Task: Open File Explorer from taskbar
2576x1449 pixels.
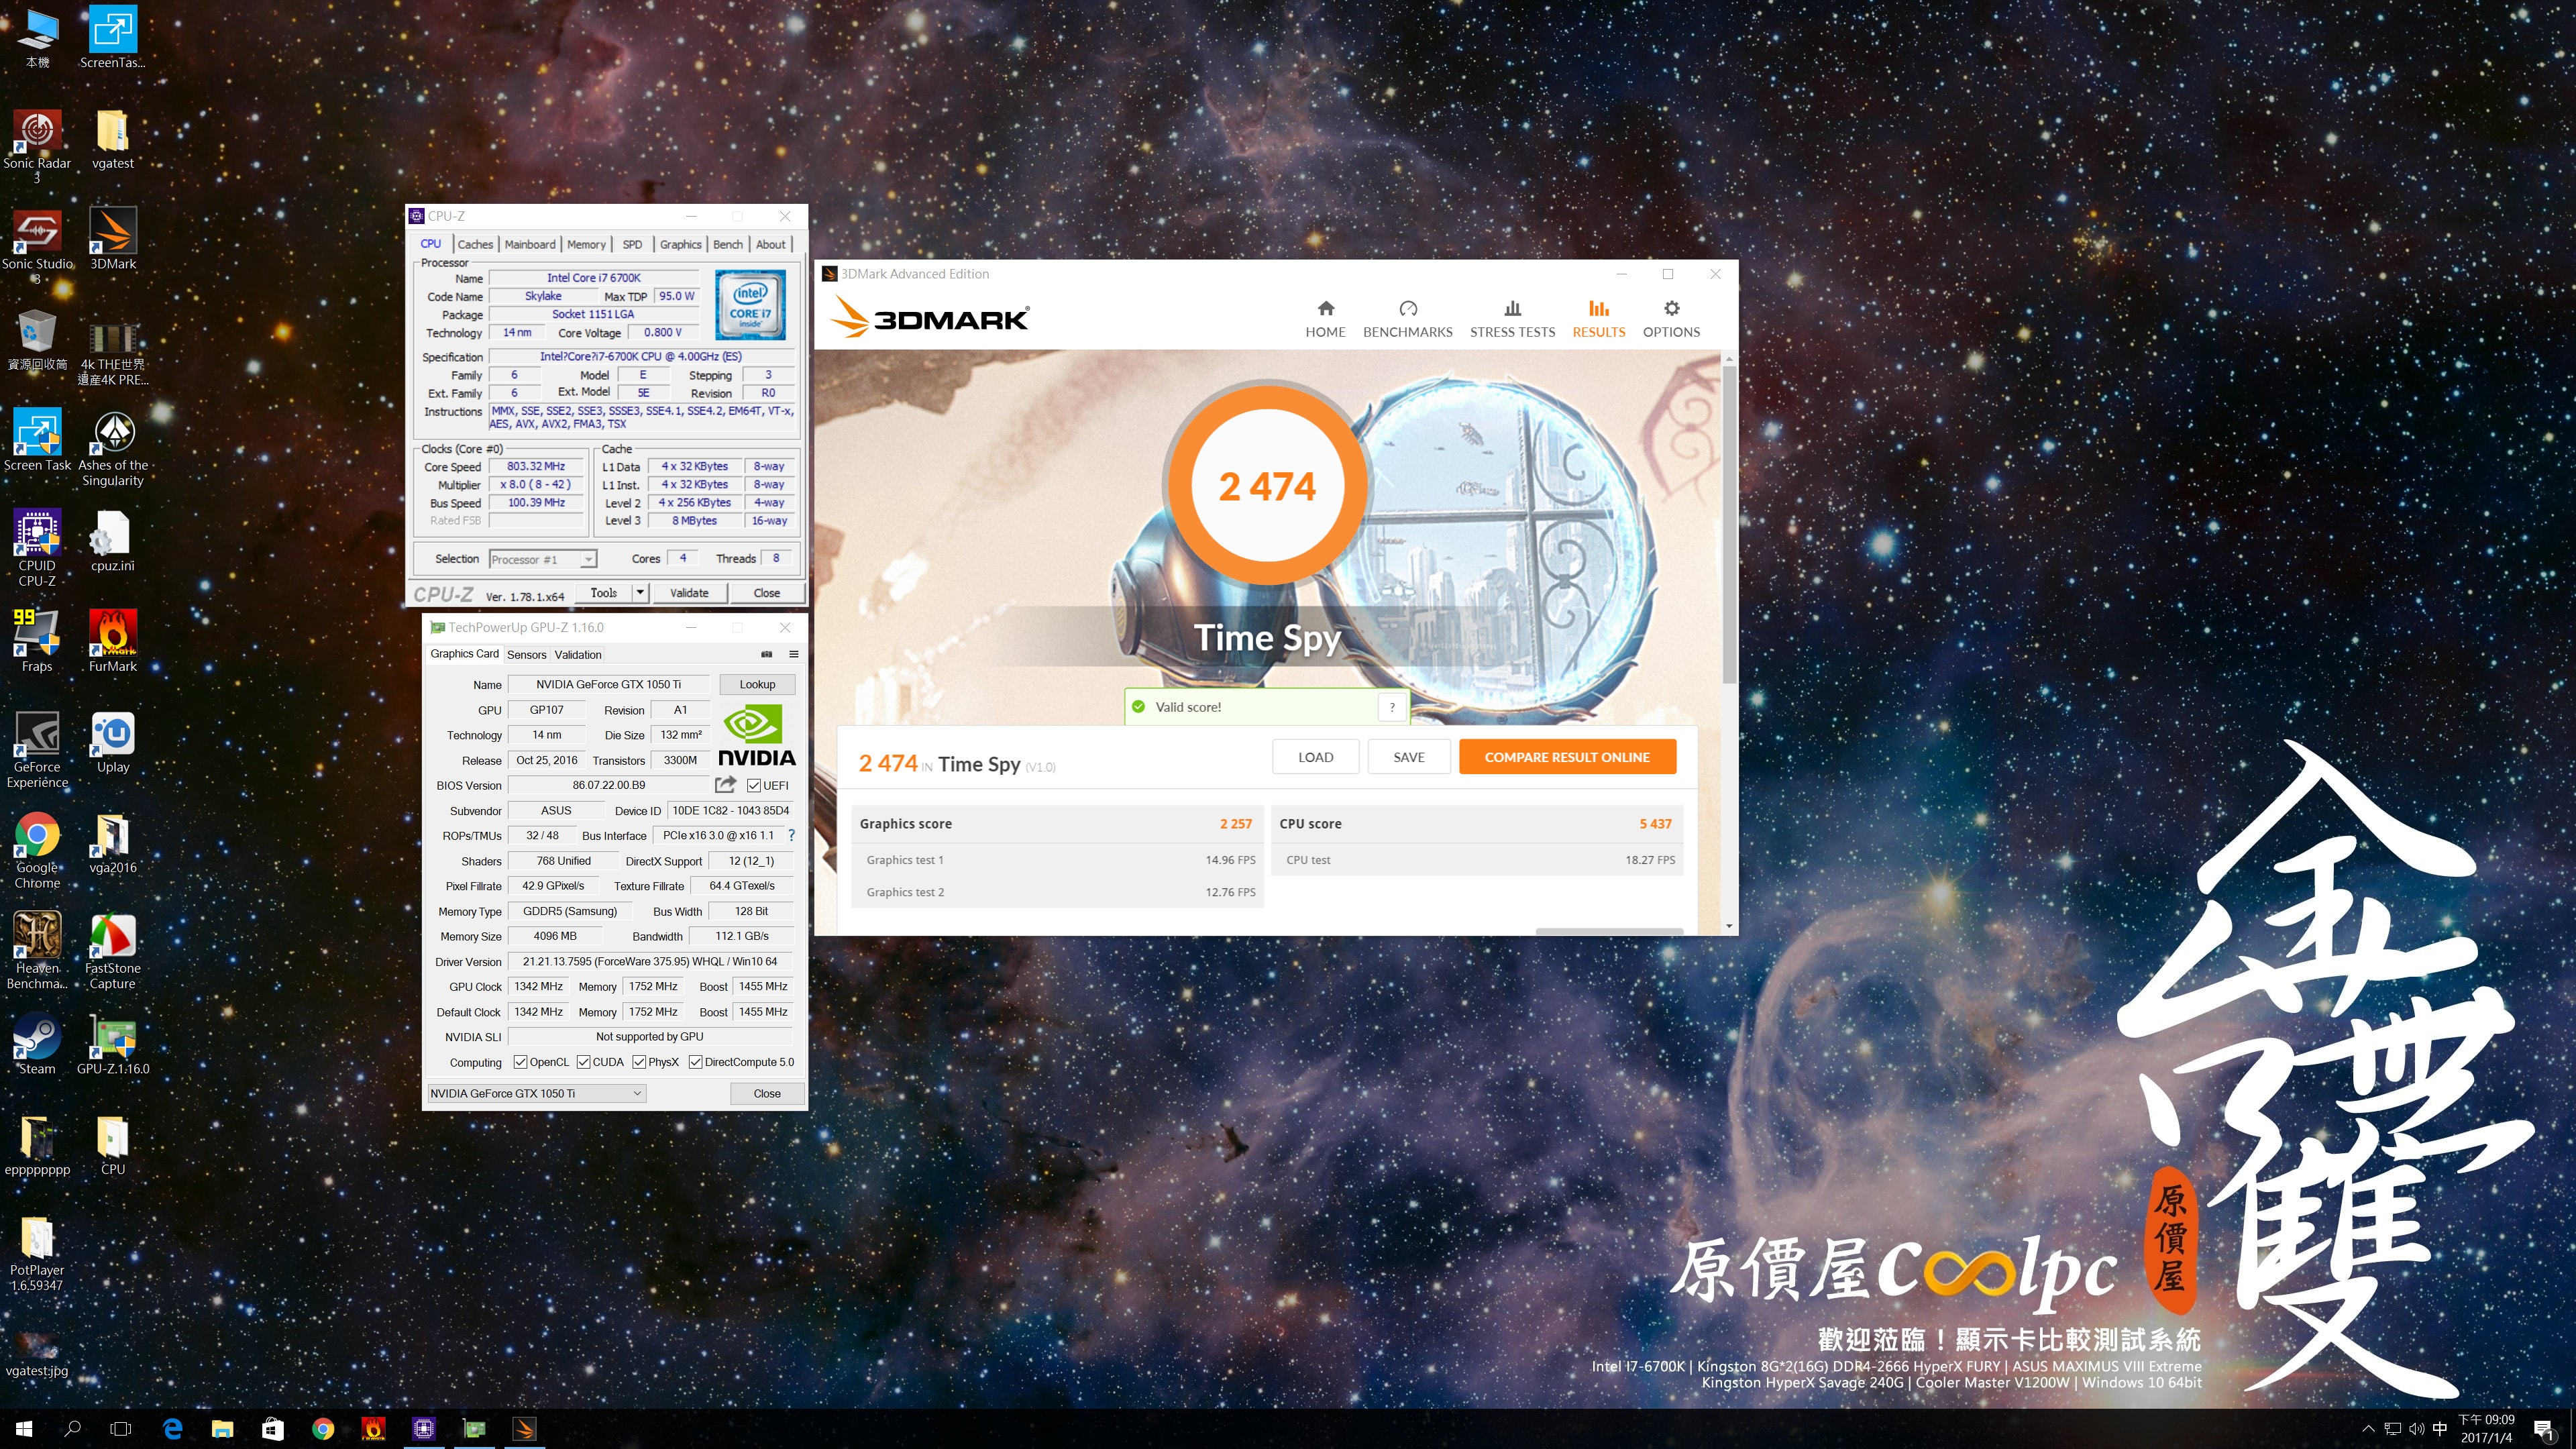Action: coord(222,1429)
